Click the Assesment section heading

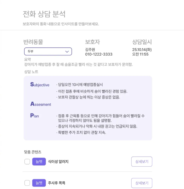pos(41,104)
